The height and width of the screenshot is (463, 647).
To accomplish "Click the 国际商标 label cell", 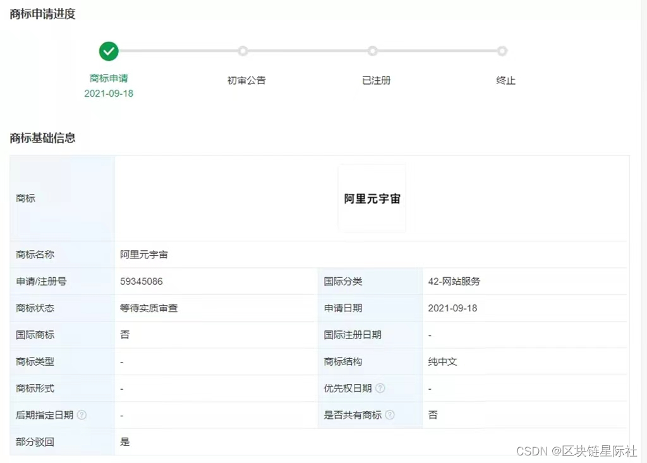I will point(62,335).
